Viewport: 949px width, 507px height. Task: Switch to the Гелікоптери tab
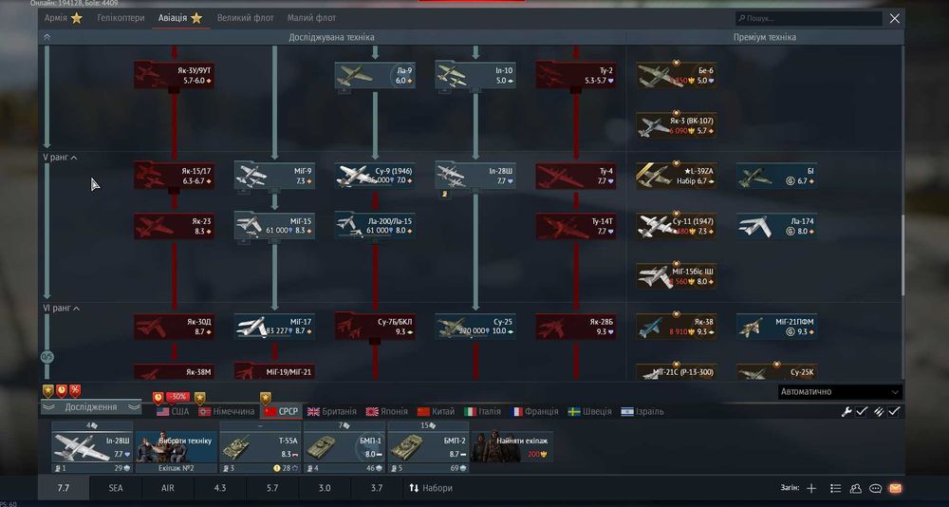point(121,18)
